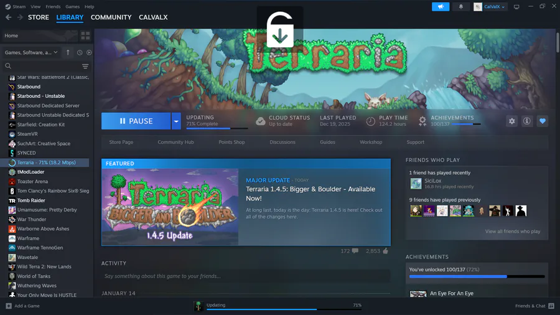Open dropdown arrow beside PAUSE button
This screenshot has width=560, height=315.
click(x=176, y=121)
